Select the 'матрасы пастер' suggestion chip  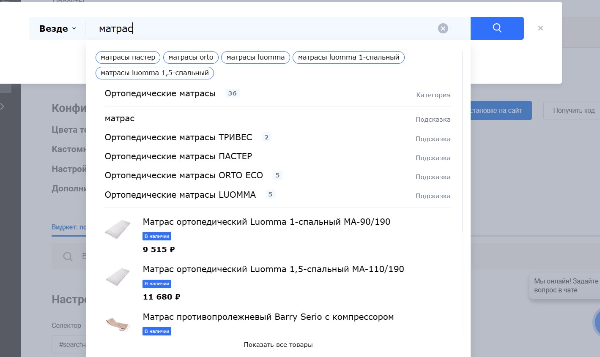pyautogui.click(x=128, y=57)
